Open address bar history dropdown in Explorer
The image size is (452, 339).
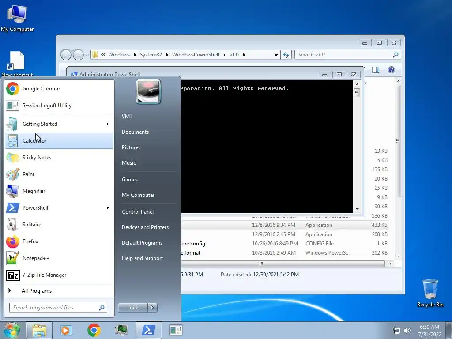coord(276,55)
